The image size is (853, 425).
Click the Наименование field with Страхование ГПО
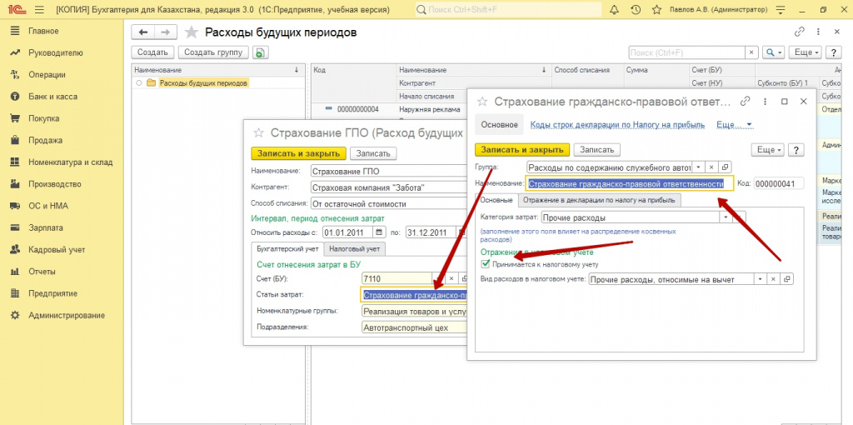pyautogui.click(x=388, y=171)
